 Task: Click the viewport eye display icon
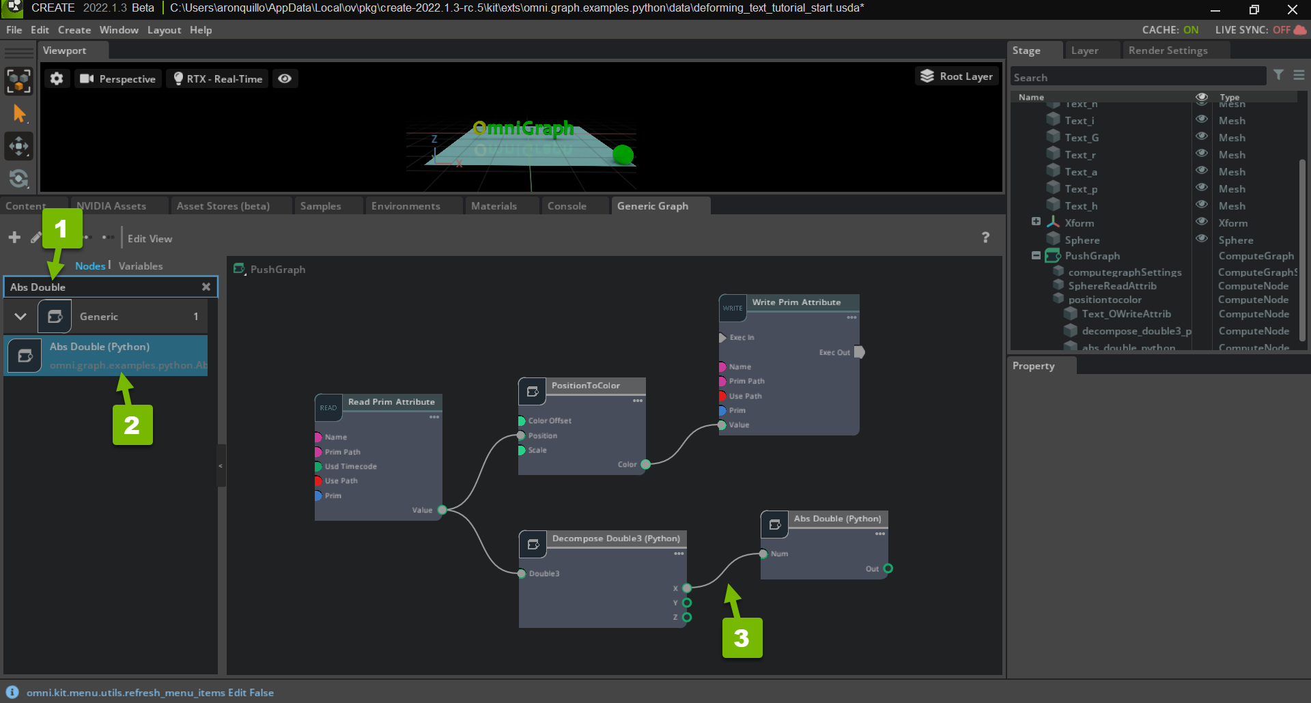click(x=285, y=78)
